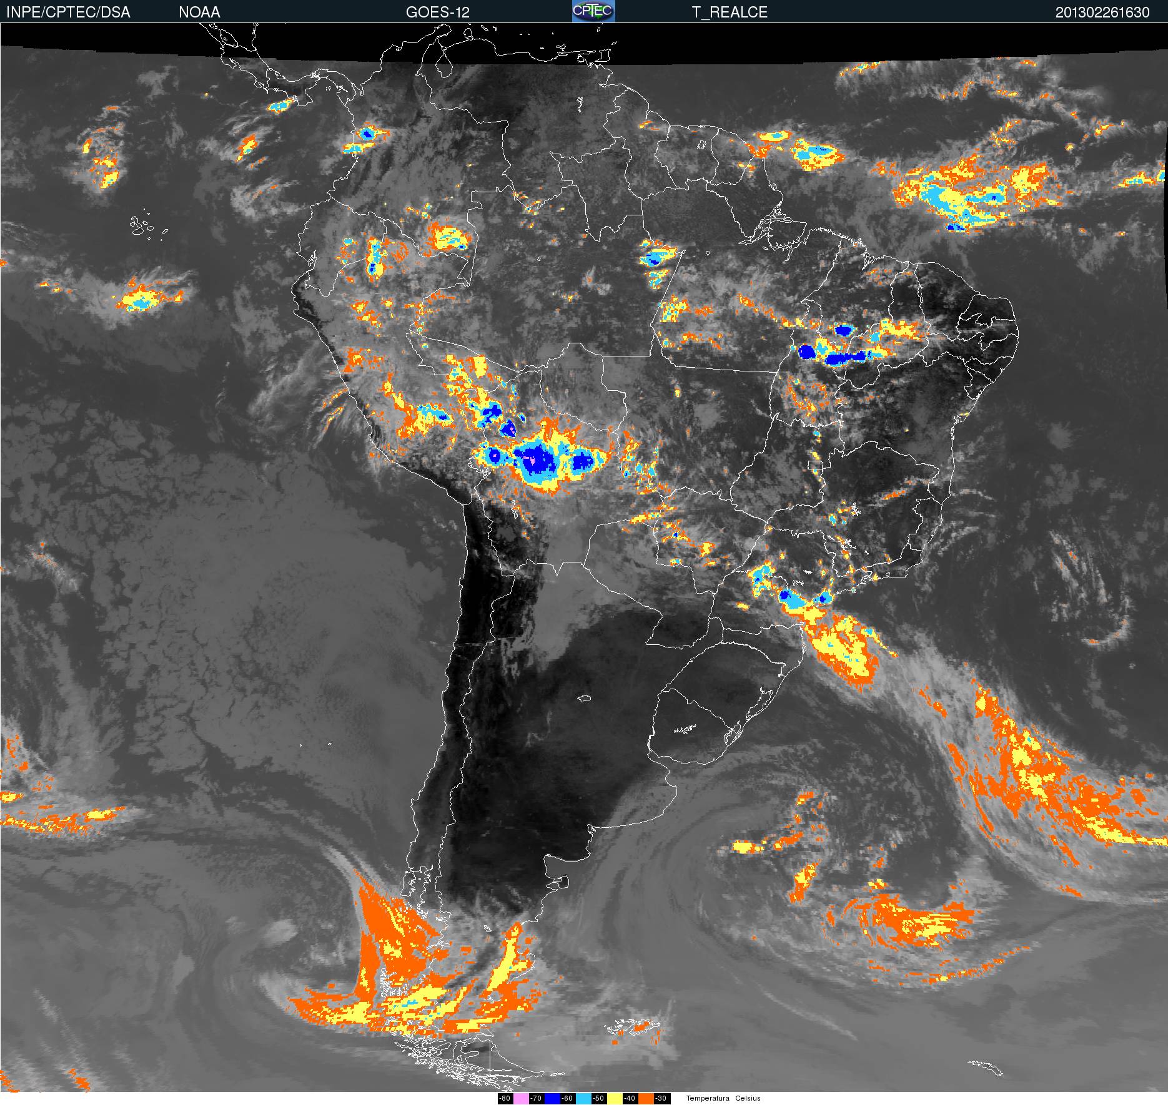Select the pink legend color swatch

(x=521, y=1099)
